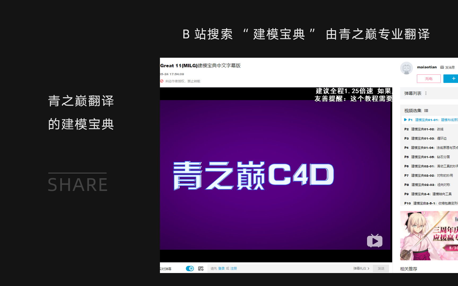This screenshot has height=286, width=458.
Task: Click the envelope 发消息 icon
Action: tap(442, 67)
